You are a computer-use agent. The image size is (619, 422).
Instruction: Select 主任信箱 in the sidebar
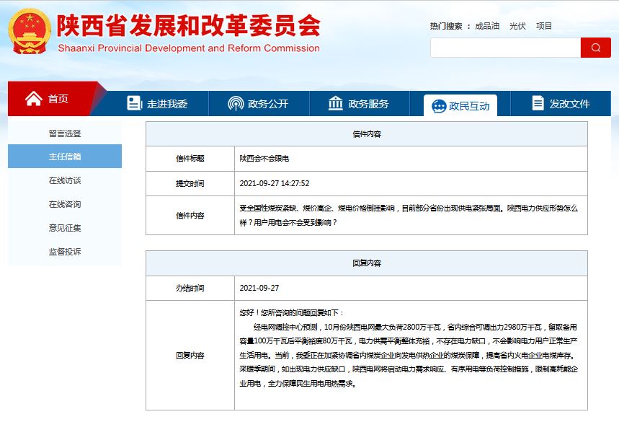(x=65, y=157)
